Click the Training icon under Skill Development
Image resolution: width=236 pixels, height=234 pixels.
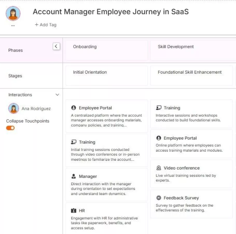[159, 108]
